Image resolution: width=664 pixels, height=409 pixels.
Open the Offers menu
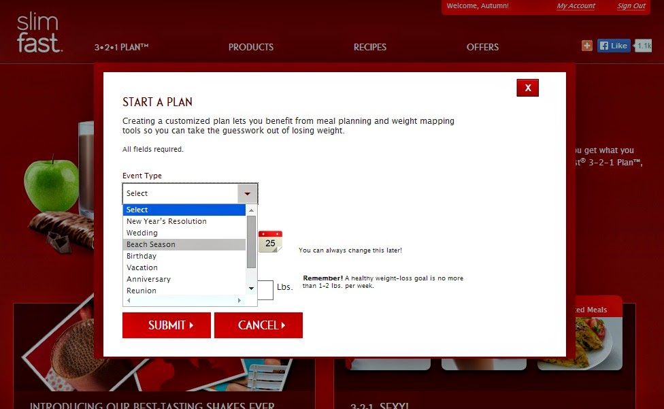tap(483, 47)
